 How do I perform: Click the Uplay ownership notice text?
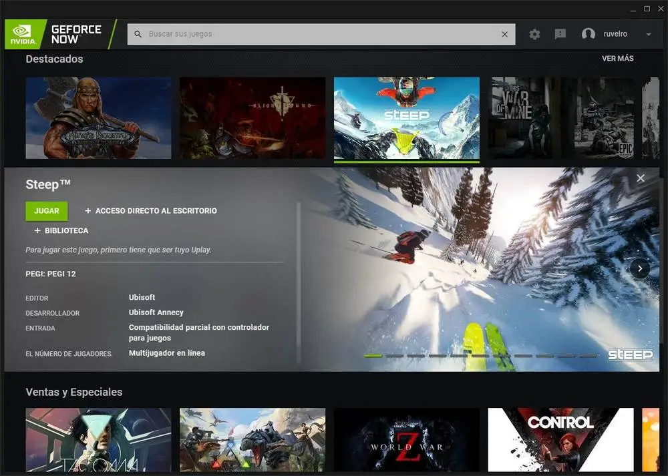coord(118,250)
